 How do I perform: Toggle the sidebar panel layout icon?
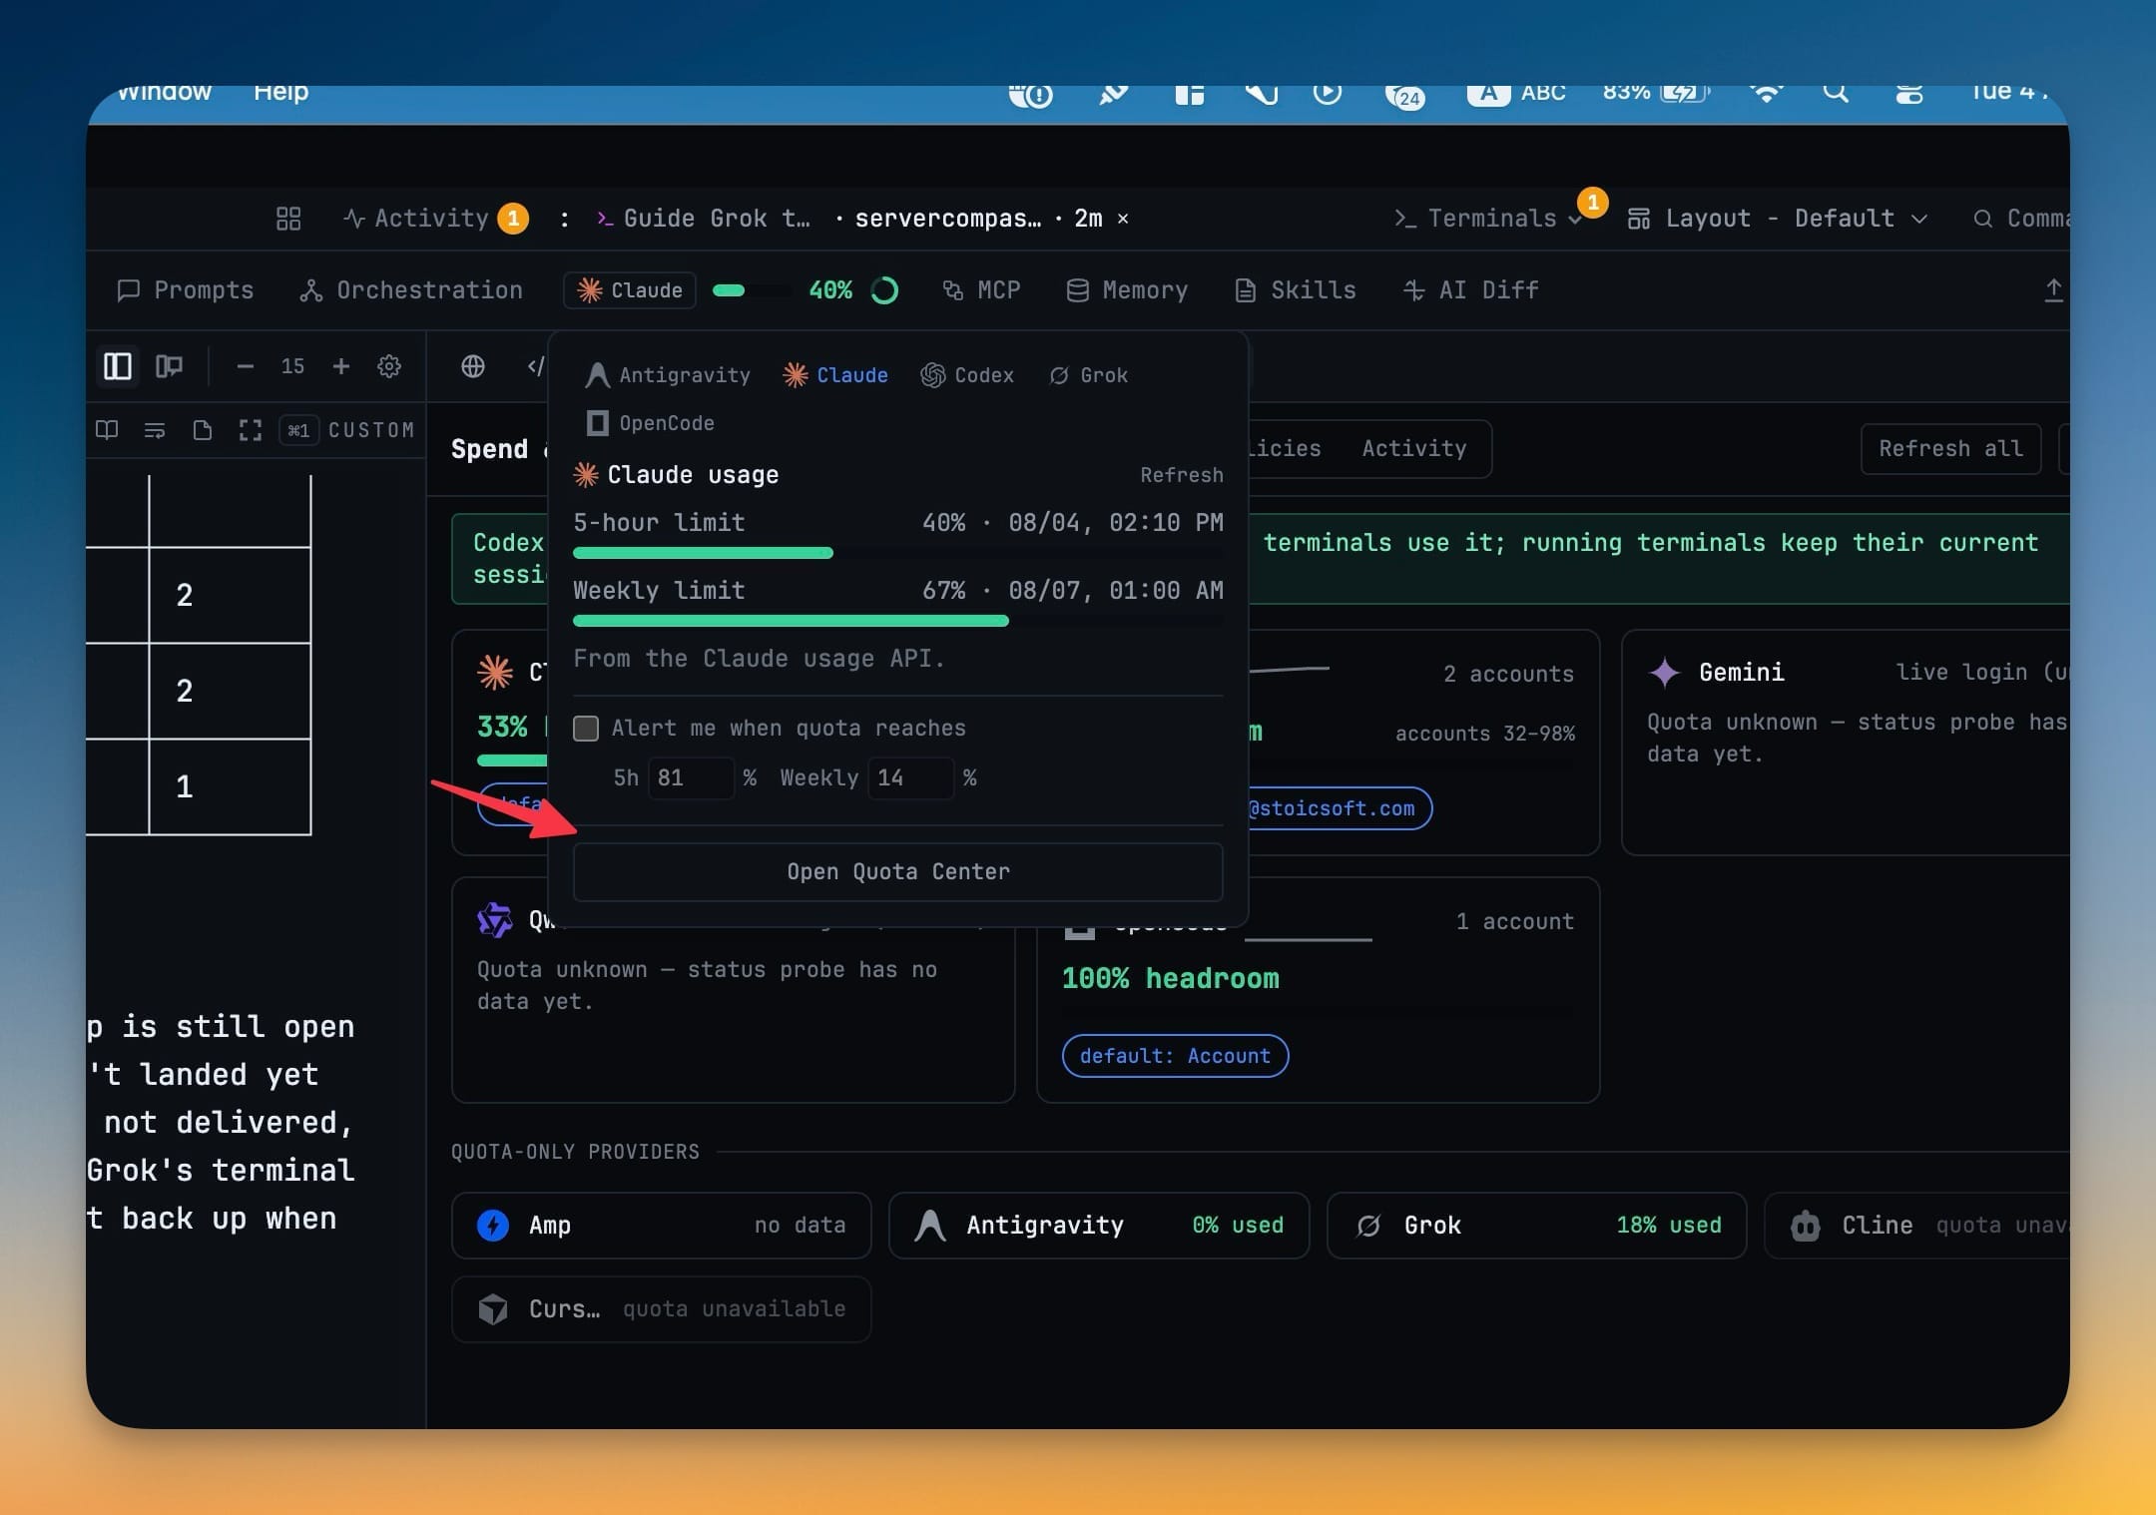(118, 366)
